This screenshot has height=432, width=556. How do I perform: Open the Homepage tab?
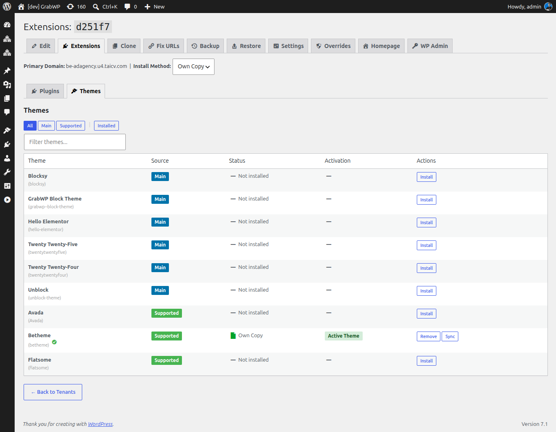click(x=381, y=46)
